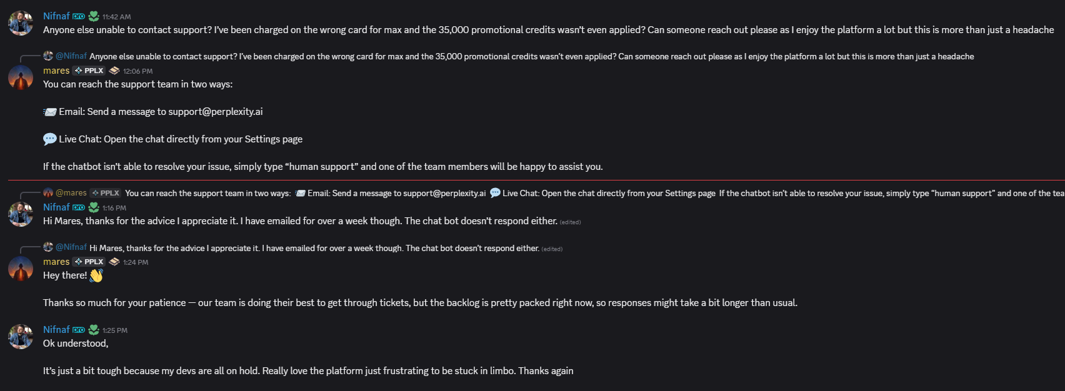Click the PPLX tag in the @mares reply preview
The image size is (1065, 391).
point(105,193)
